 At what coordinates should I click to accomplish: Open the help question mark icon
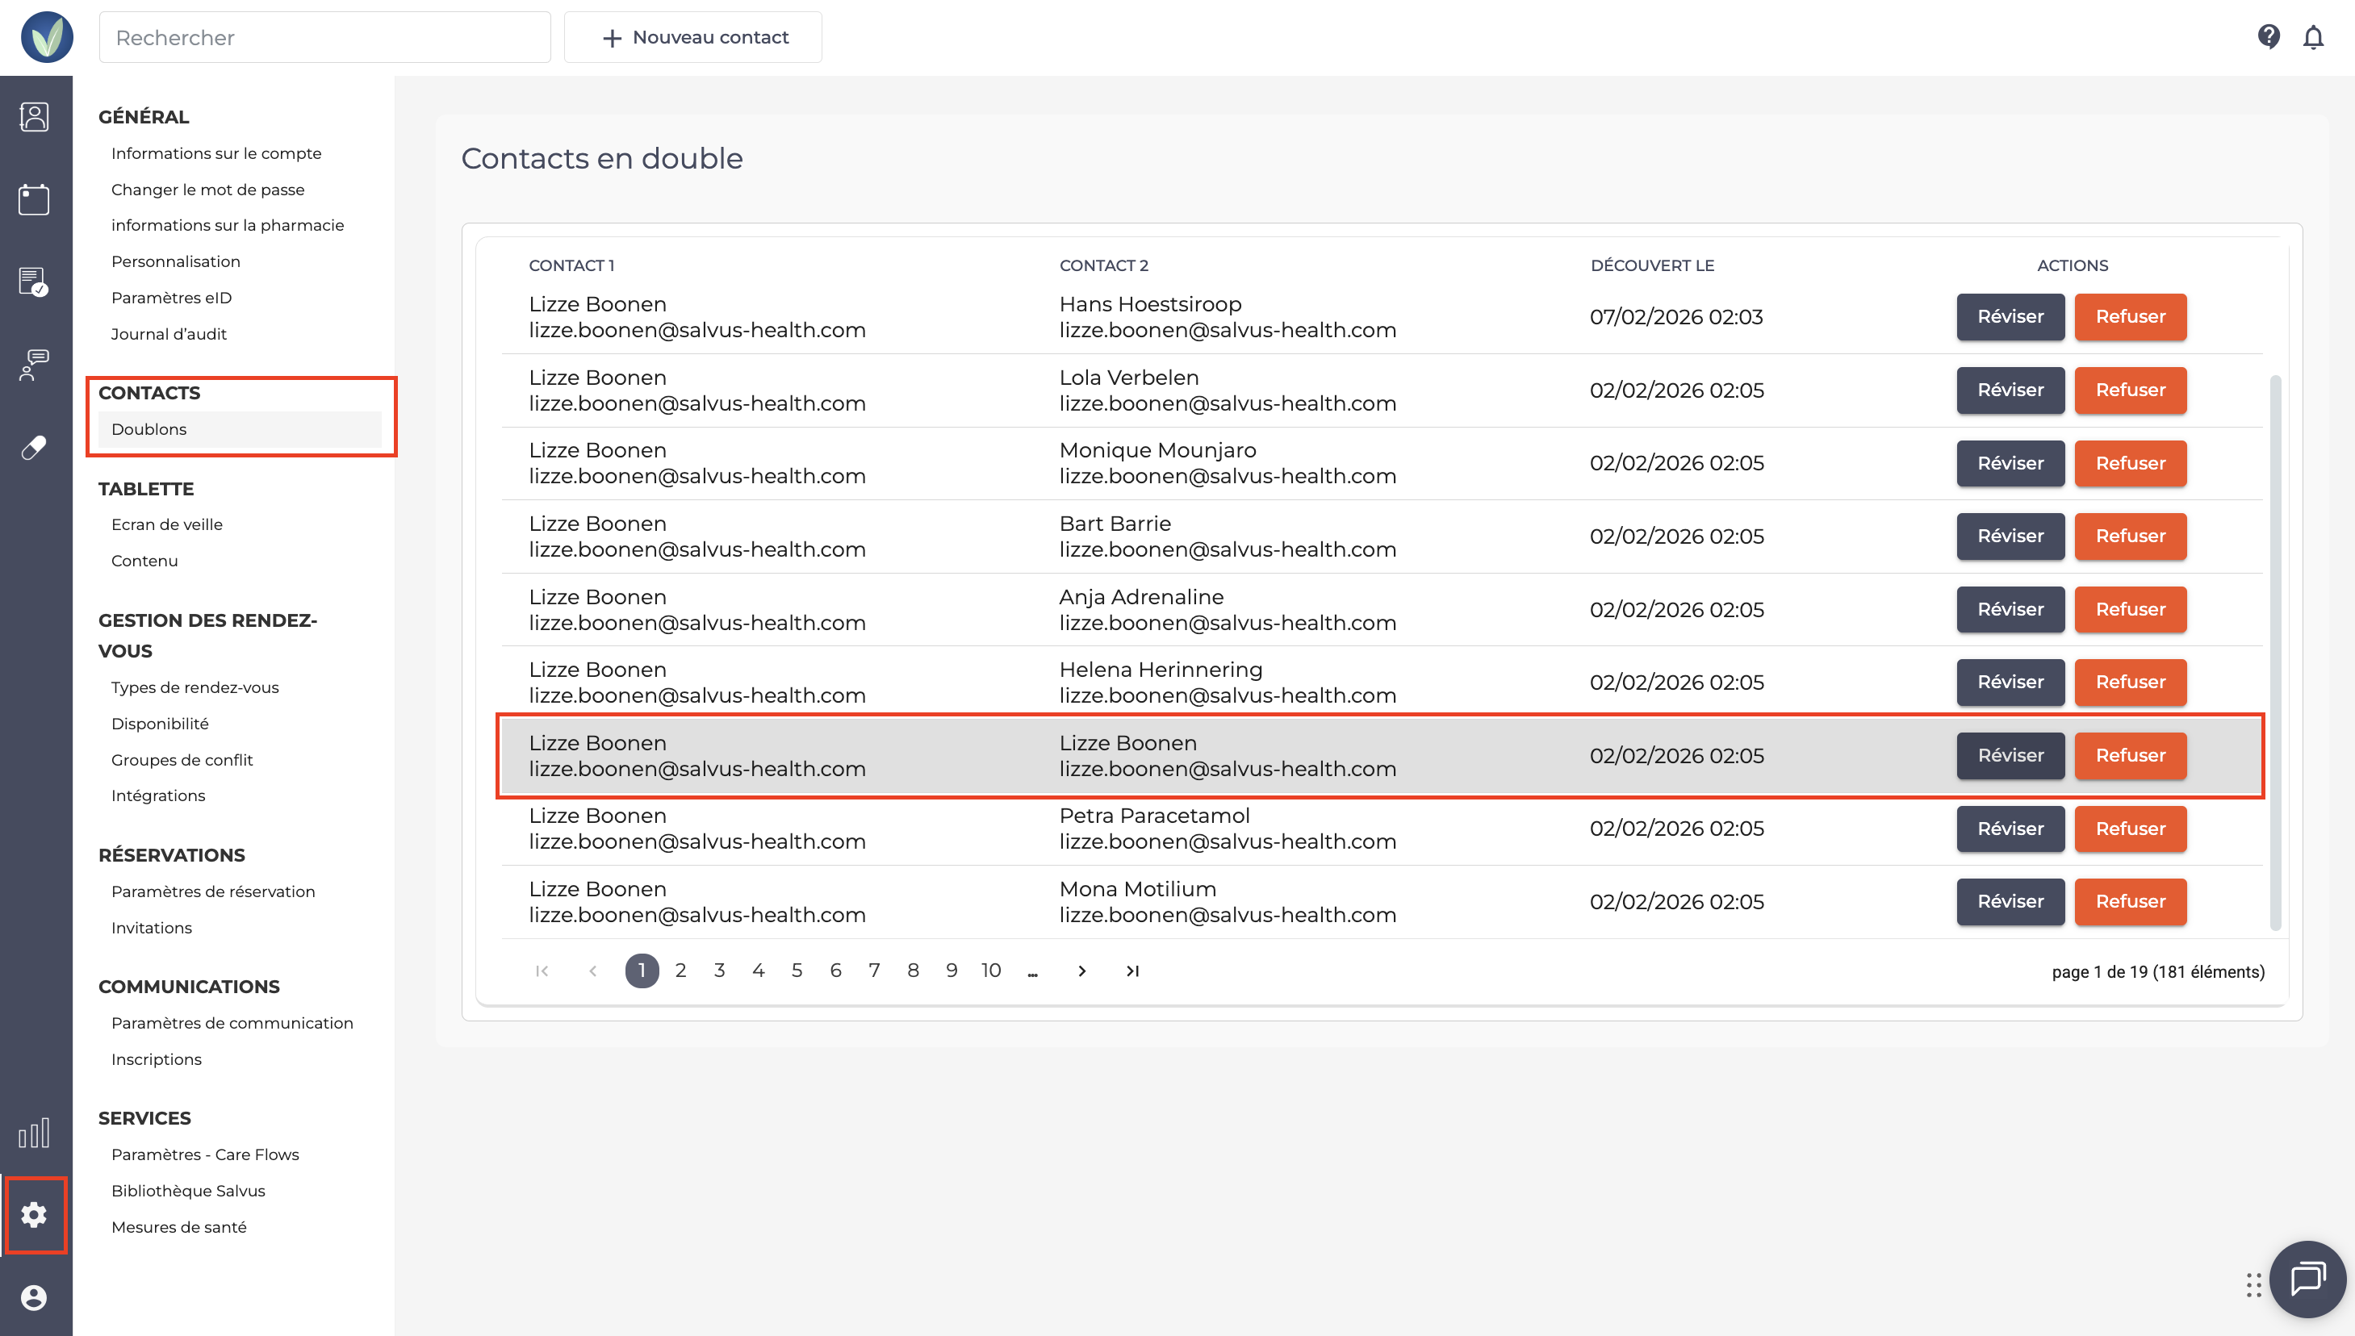coord(2269,36)
